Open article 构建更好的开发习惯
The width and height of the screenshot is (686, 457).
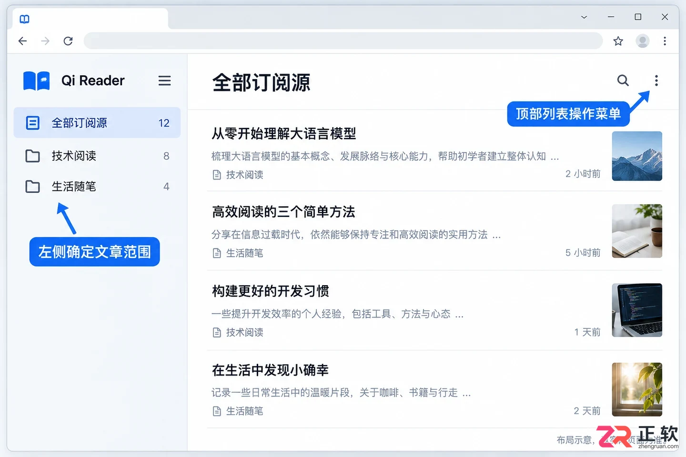271,291
